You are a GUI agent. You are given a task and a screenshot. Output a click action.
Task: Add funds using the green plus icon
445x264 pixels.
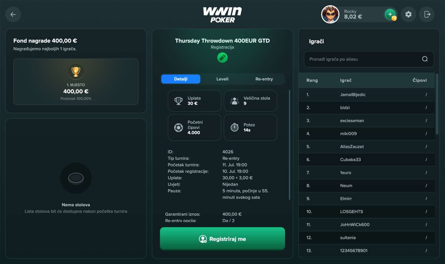(x=391, y=14)
